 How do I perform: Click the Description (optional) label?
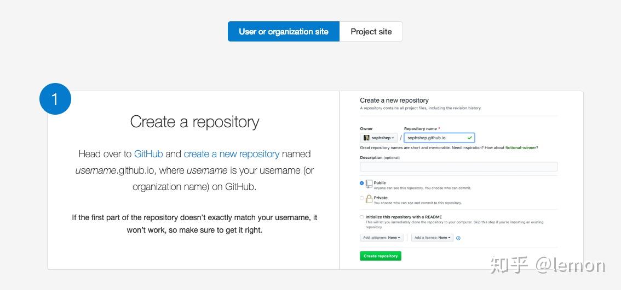coord(380,158)
